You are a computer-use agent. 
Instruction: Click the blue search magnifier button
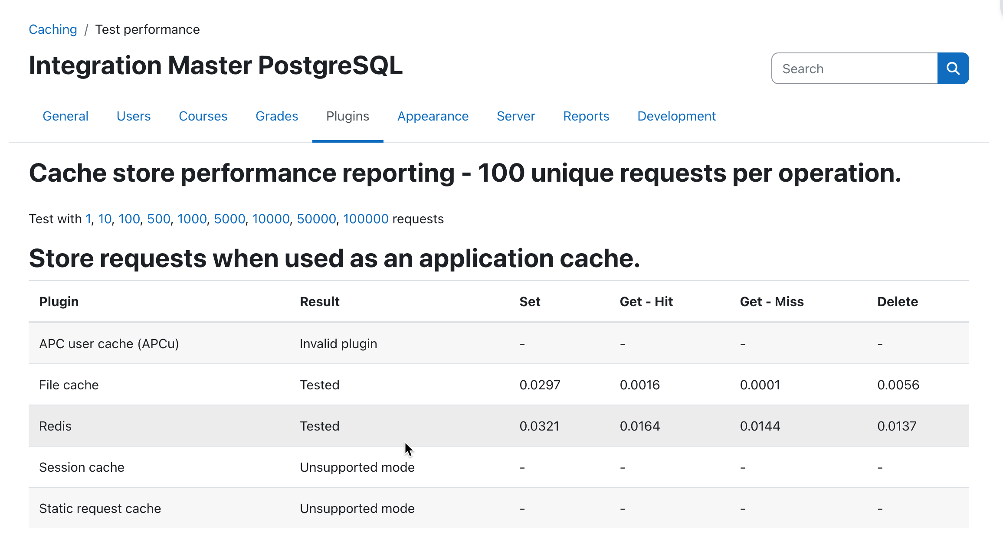(953, 69)
